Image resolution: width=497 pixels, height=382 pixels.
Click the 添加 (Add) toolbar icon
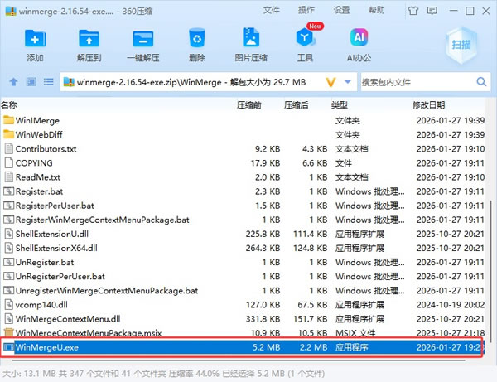[35, 43]
